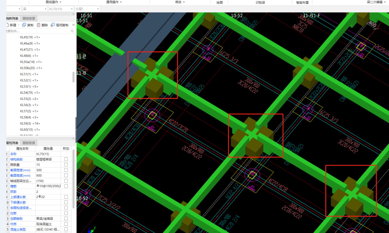The width and height of the screenshot is (389, 233).
Task: Click the property list vertical scrollbar
Action: coord(73,179)
